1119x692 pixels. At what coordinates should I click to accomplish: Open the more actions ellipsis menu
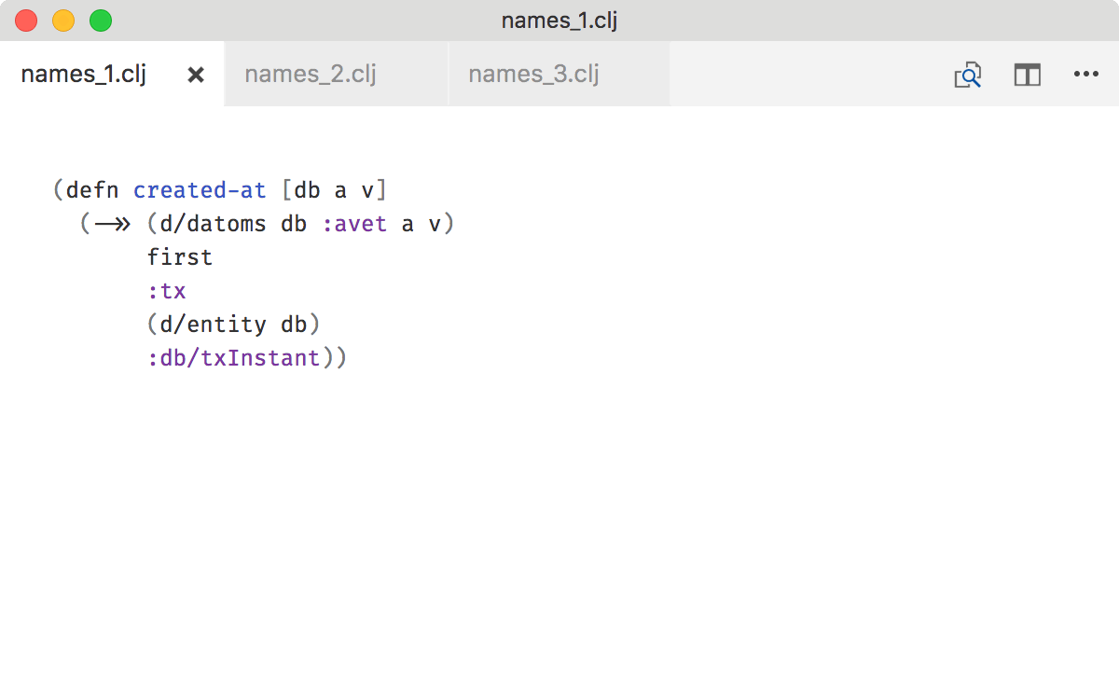(1086, 75)
